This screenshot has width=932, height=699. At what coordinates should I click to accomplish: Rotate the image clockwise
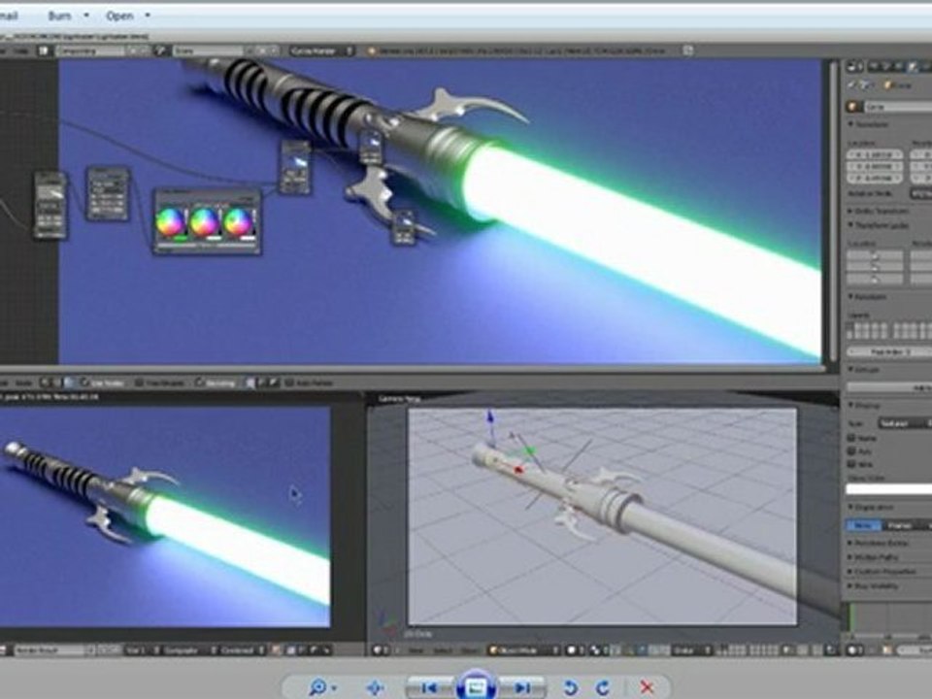602,687
